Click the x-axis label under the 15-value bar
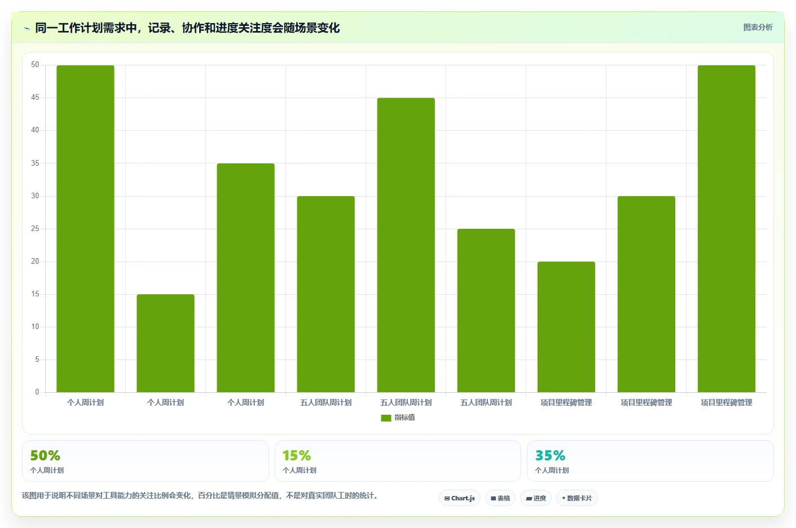796x528 pixels. point(165,402)
